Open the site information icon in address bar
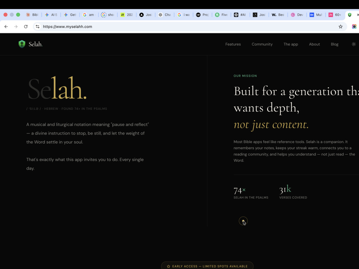Image resolution: width=359 pixels, height=269 pixels. [x=38, y=27]
